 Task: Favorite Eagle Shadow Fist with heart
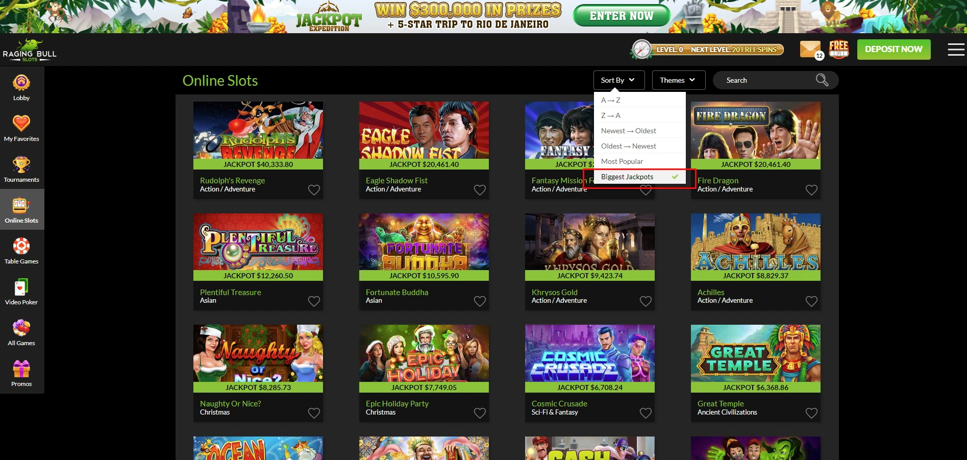[x=480, y=190]
